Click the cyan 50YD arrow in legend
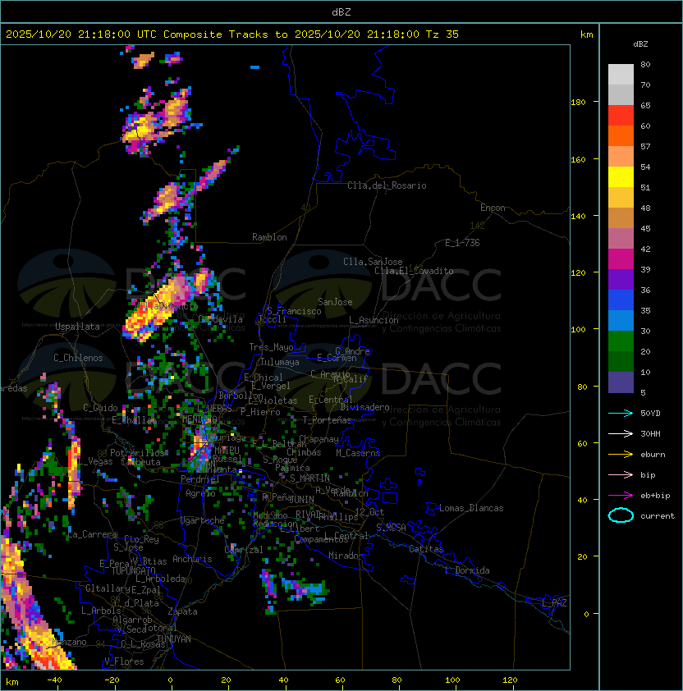Screen dimensions: 683x691 click(x=621, y=413)
